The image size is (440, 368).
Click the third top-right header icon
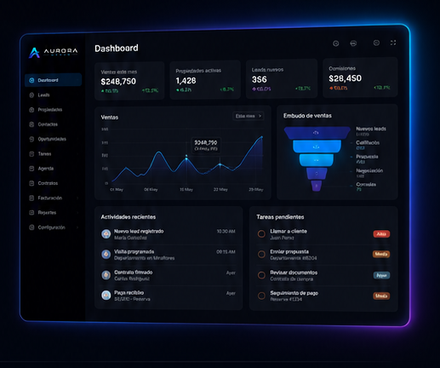click(376, 43)
